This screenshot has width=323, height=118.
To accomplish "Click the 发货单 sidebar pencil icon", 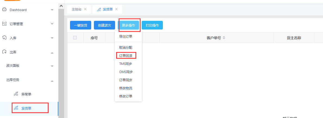I will (x=16, y=108).
